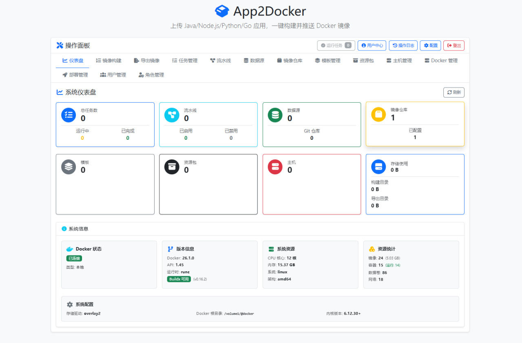
Task: Click the blue task-list icon in 总任务数 card
Action: click(69, 115)
